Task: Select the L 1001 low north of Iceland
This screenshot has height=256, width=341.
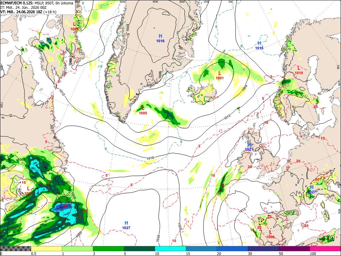Action: pos(219,75)
